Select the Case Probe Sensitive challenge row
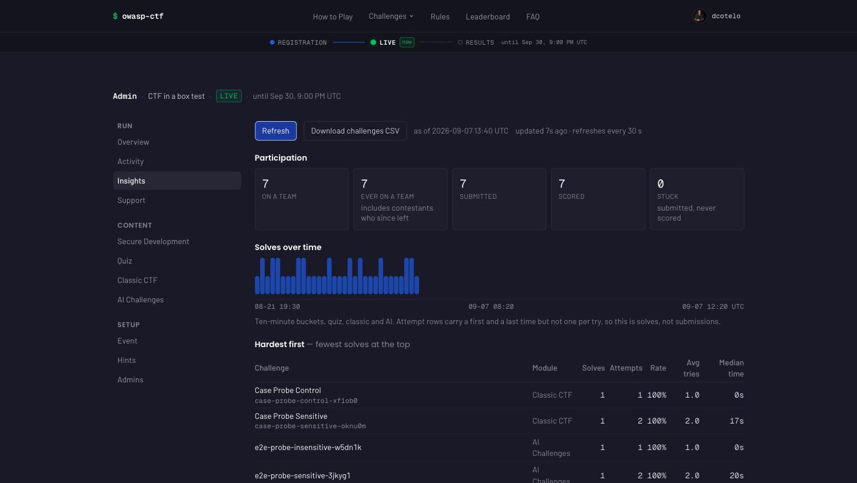Viewport: 857px width, 483px height. [499, 421]
